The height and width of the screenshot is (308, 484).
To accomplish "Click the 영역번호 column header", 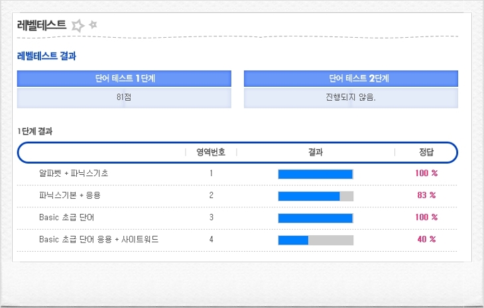I will 211,152.
